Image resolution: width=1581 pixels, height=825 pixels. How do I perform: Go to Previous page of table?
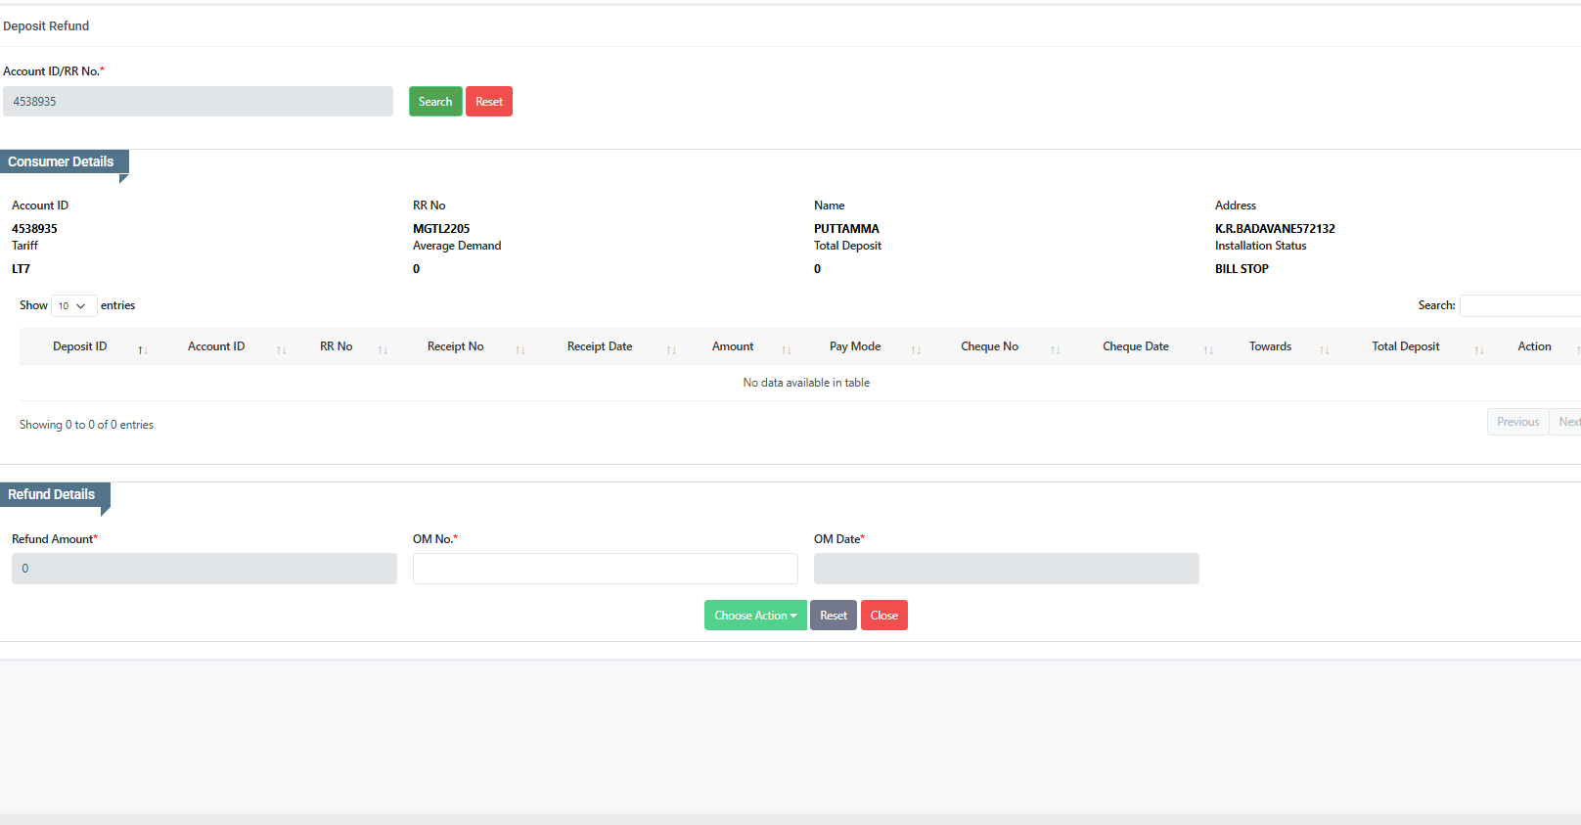pyautogui.click(x=1517, y=422)
